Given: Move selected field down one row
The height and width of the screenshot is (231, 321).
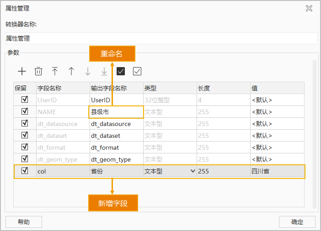Looking at the screenshot, I should click(88, 71).
